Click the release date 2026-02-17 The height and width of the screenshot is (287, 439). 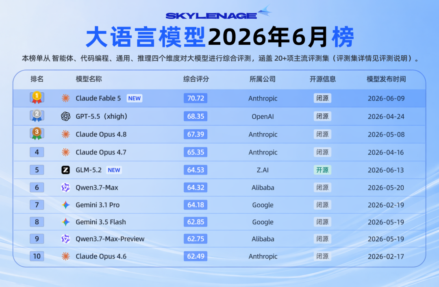coord(386,256)
